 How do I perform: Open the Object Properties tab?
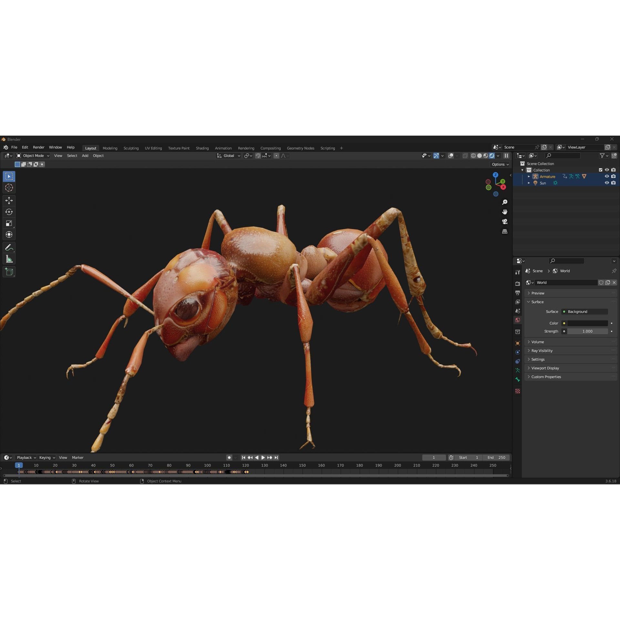point(518,343)
